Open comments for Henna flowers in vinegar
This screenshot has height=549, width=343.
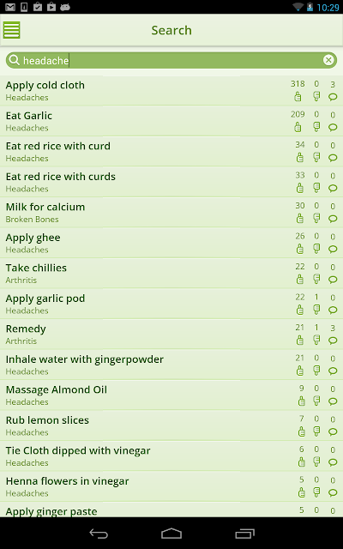(333, 492)
